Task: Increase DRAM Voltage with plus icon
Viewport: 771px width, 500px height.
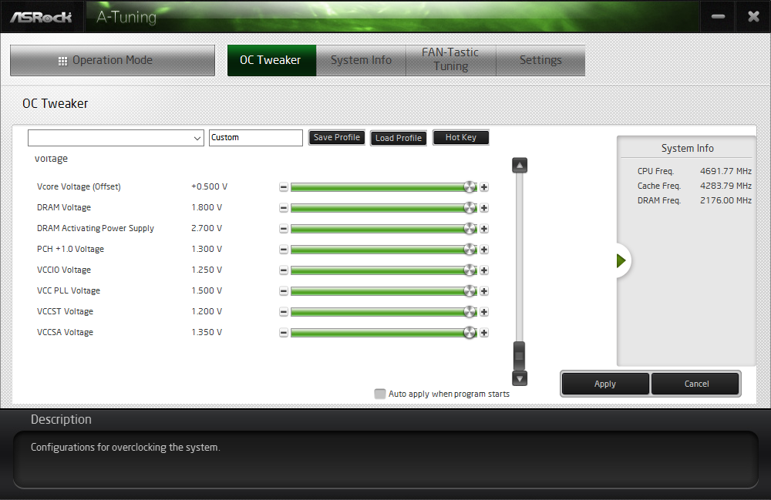Action: (x=484, y=208)
